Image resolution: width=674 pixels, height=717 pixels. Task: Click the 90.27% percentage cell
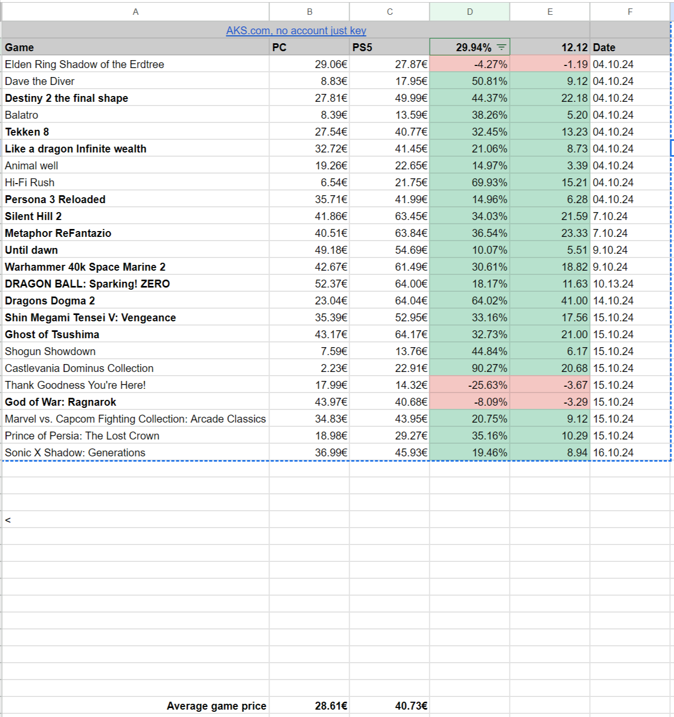470,368
